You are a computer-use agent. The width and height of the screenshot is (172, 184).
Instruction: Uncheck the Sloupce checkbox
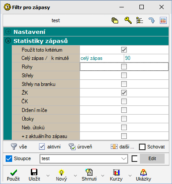click(9, 158)
